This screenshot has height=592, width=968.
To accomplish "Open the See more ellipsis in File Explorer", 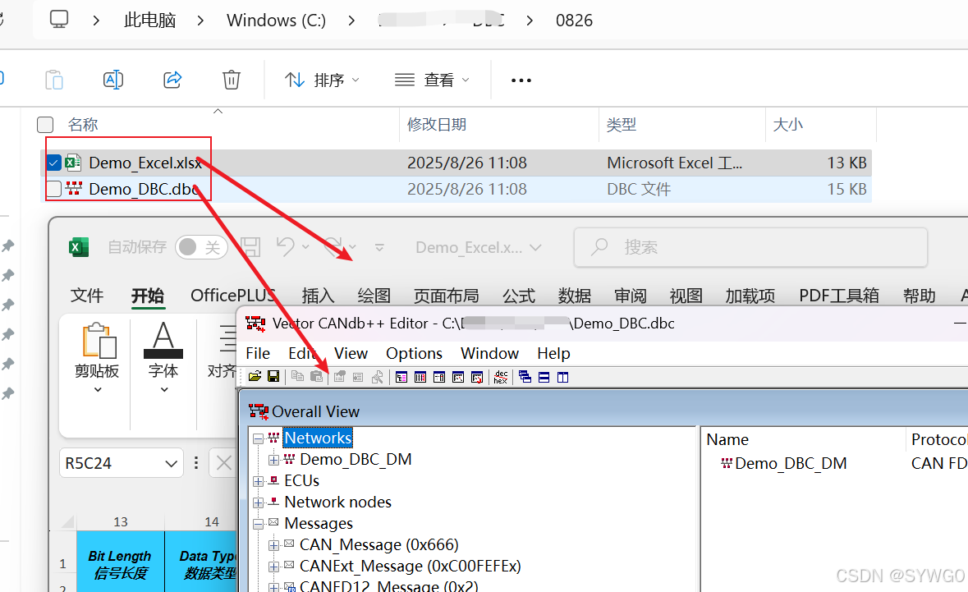I will tap(521, 80).
